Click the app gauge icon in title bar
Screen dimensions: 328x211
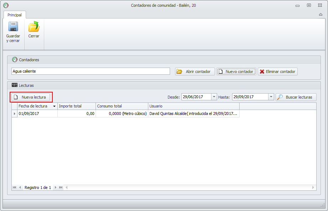tap(6, 5)
